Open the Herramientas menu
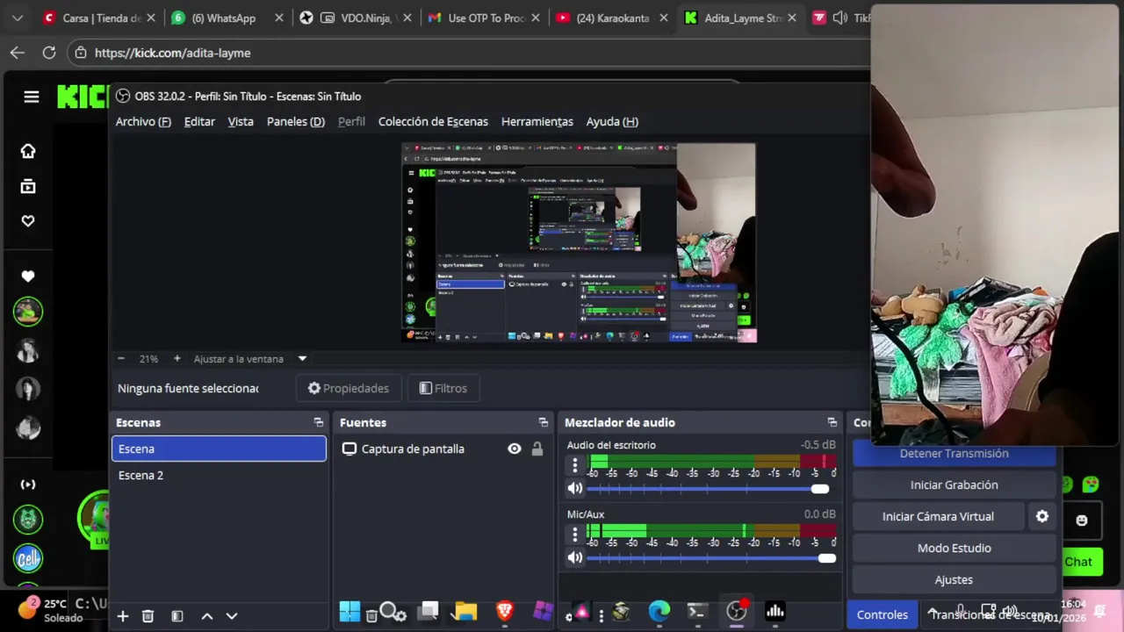Viewport: 1124px width, 632px height. coord(537,121)
